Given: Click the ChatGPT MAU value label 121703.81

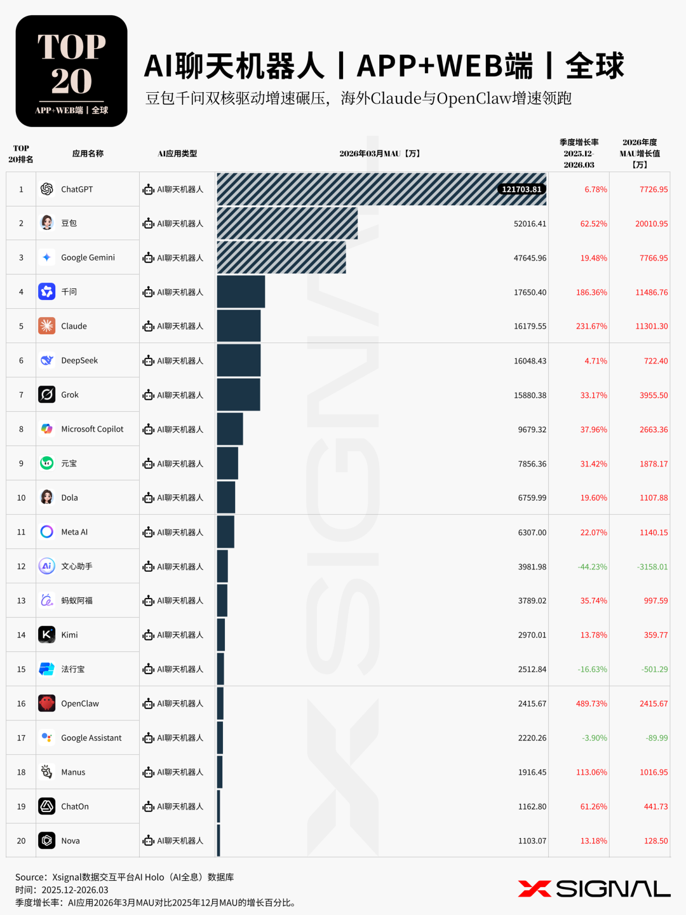Looking at the screenshot, I should pyautogui.click(x=521, y=189).
